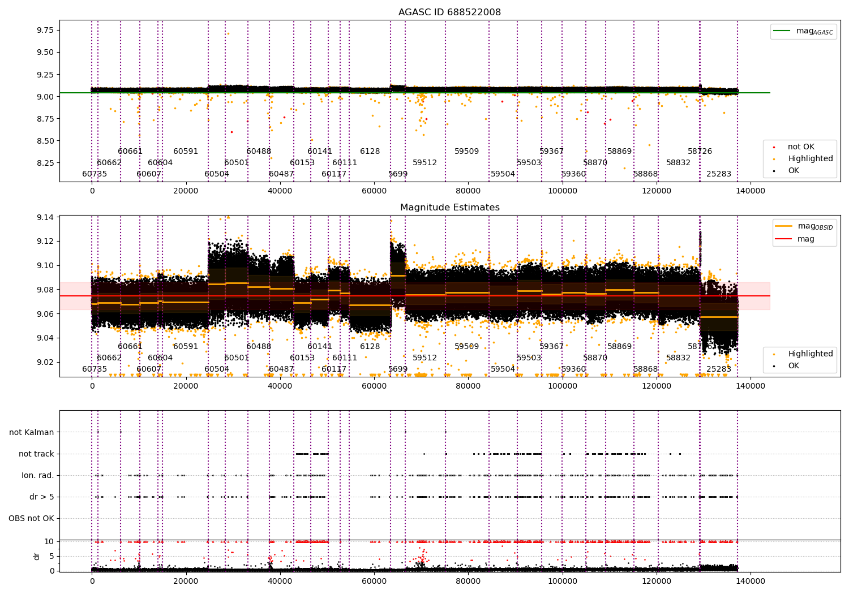Screen dimensions: 849x594
Task: Click the 'dr > 5' axis label
Action: click(42, 497)
